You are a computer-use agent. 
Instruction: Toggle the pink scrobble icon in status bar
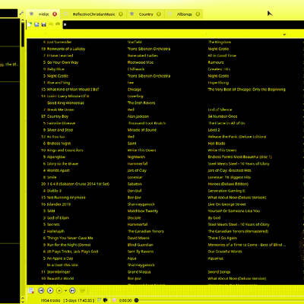[114, 300]
